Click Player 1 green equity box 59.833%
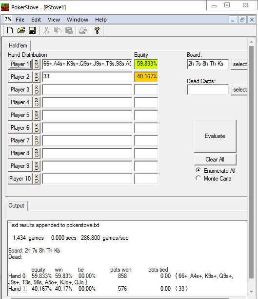258x299 pixels. [x=146, y=64]
